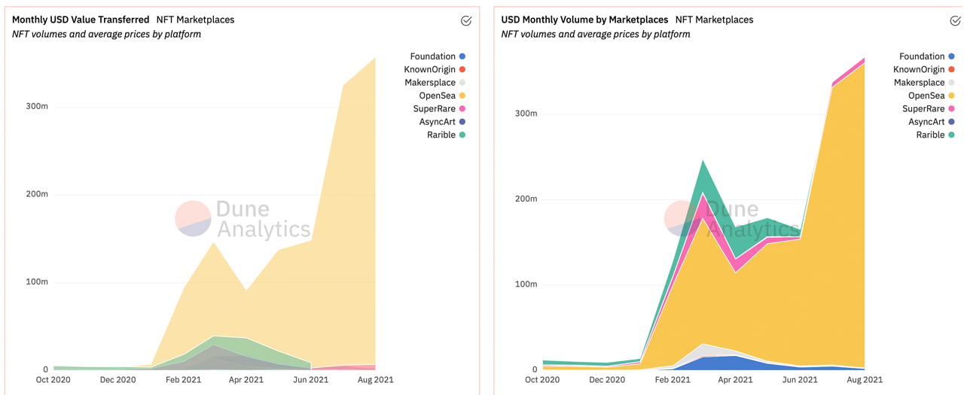The image size is (964, 395).
Task: Hide AsyncArt series in left chart legend
Action: (x=437, y=122)
